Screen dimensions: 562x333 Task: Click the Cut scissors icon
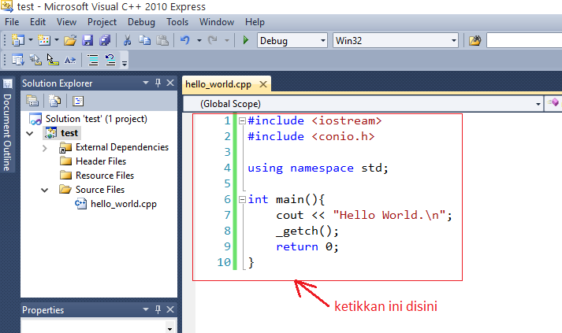coord(127,40)
